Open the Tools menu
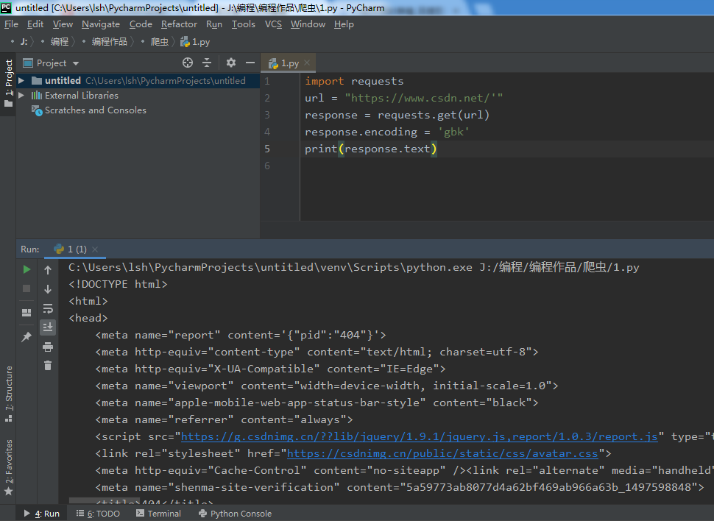714x521 pixels. click(x=243, y=24)
